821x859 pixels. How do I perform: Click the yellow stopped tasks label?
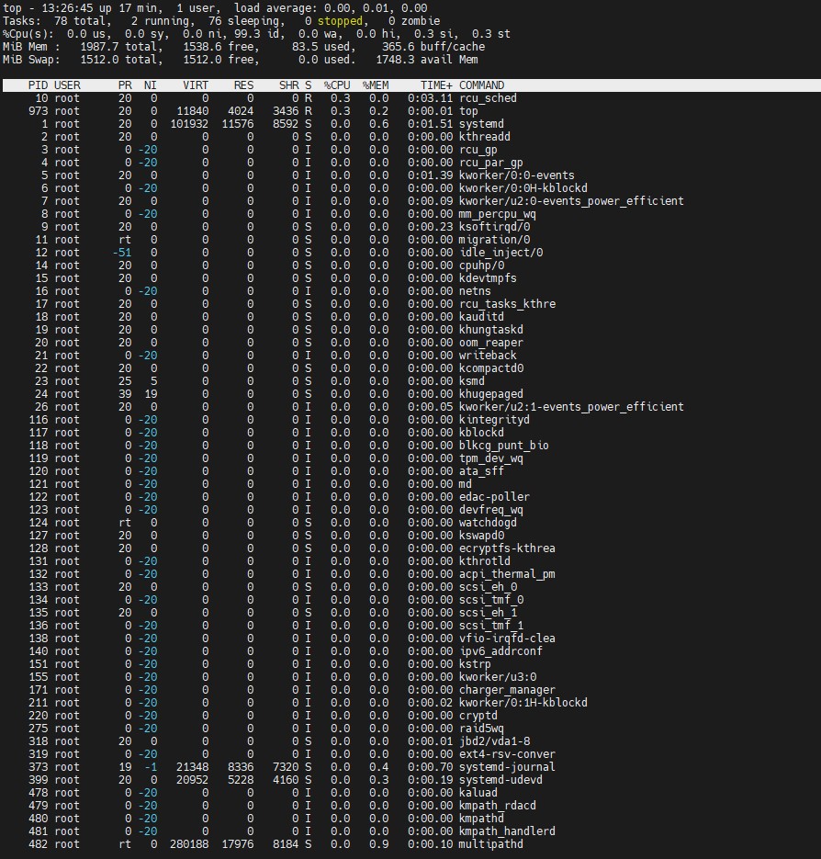[x=340, y=20]
